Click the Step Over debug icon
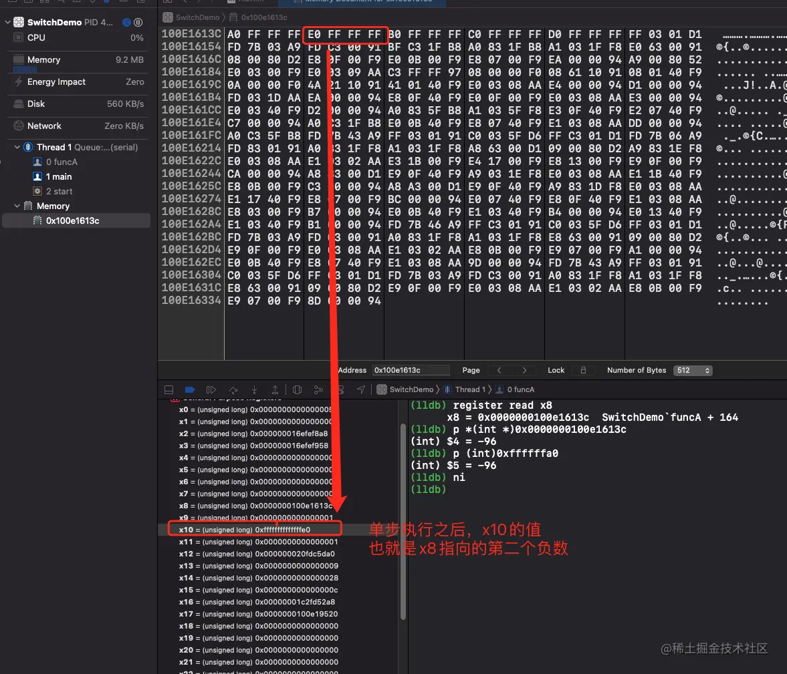The image size is (787, 674). 233,389
